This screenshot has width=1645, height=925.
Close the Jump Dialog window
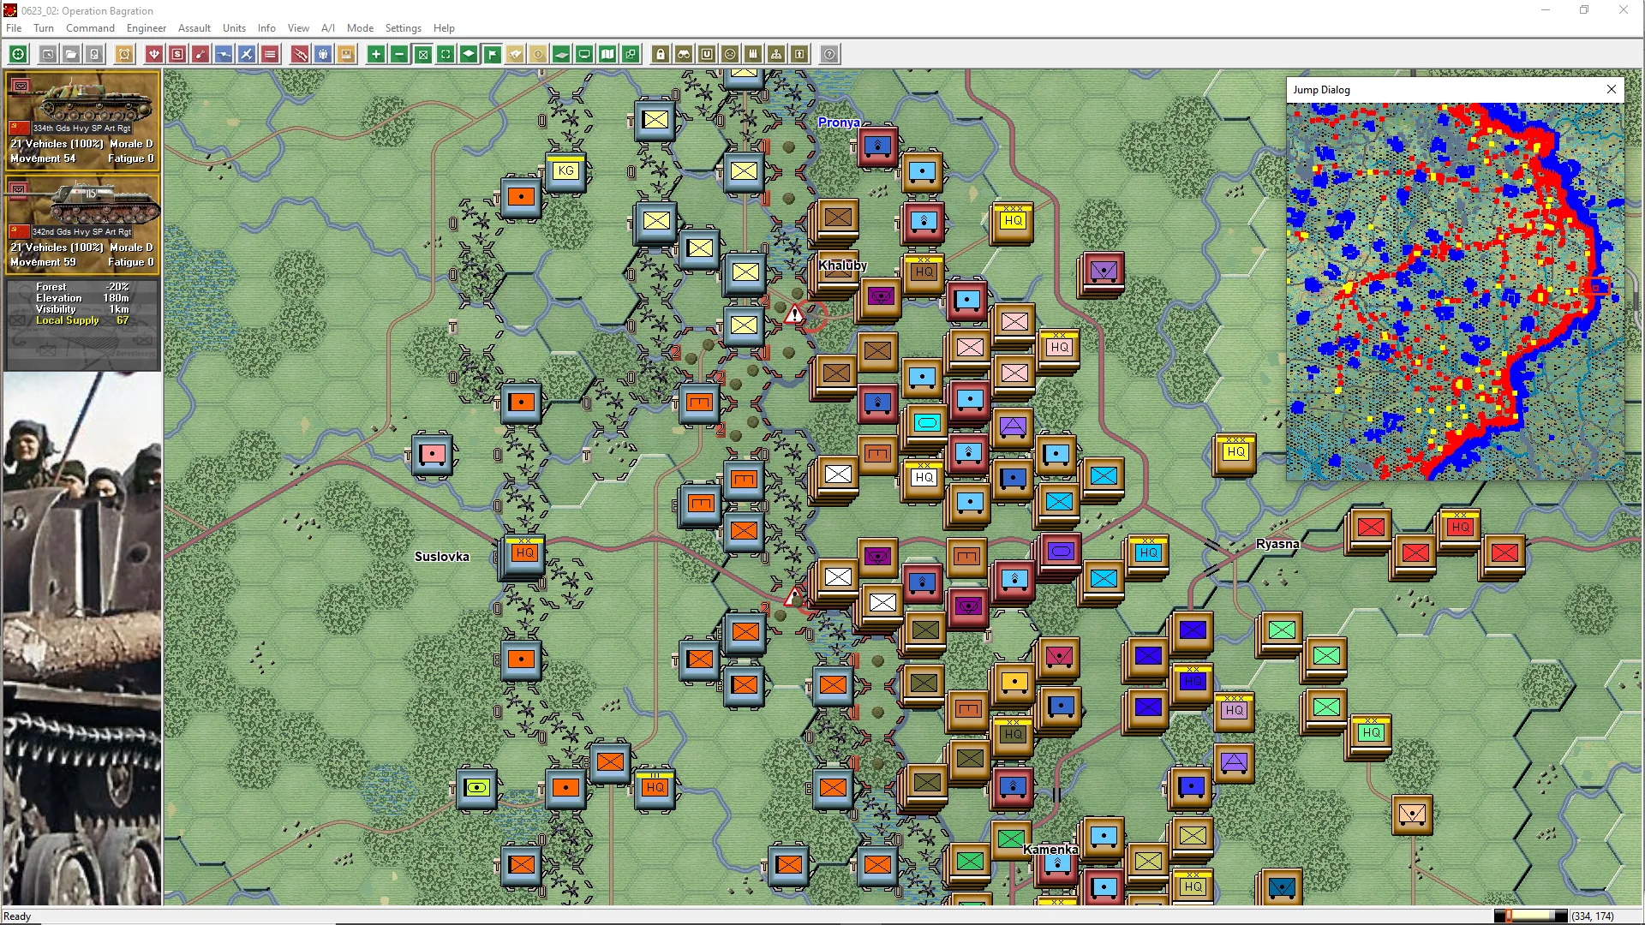(x=1611, y=89)
